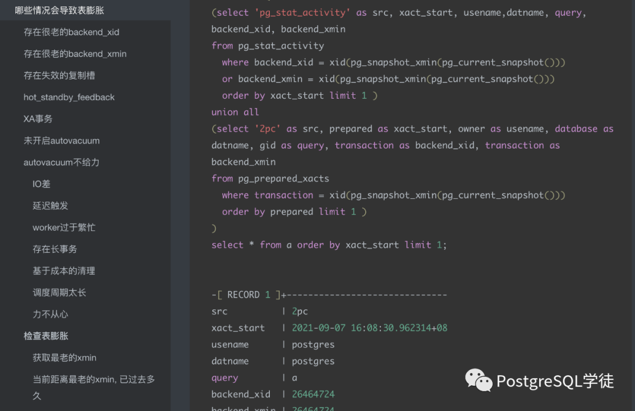Image resolution: width=635 pixels, height=411 pixels.
Task: Click the query row value 'a'
Action: point(295,378)
